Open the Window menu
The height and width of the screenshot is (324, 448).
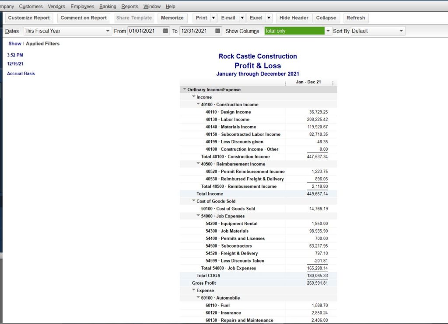click(152, 6)
